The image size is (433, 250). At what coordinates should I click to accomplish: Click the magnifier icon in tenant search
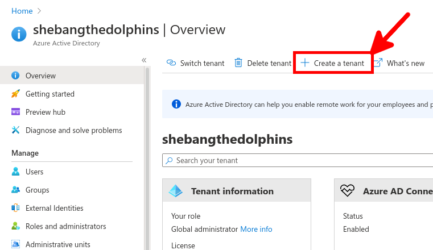[169, 160]
